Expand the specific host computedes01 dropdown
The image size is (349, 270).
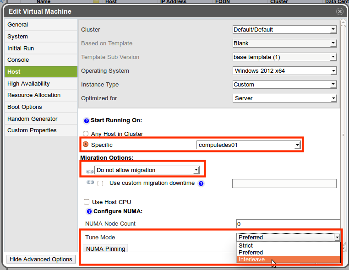[x=249, y=145]
